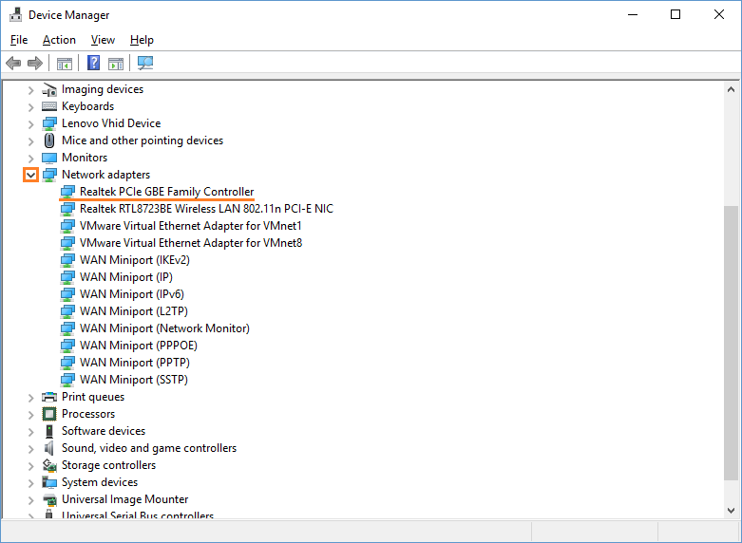This screenshot has height=543, width=742.
Task: Select WAN Miniport (PPPOE)
Action: (x=138, y=345)
